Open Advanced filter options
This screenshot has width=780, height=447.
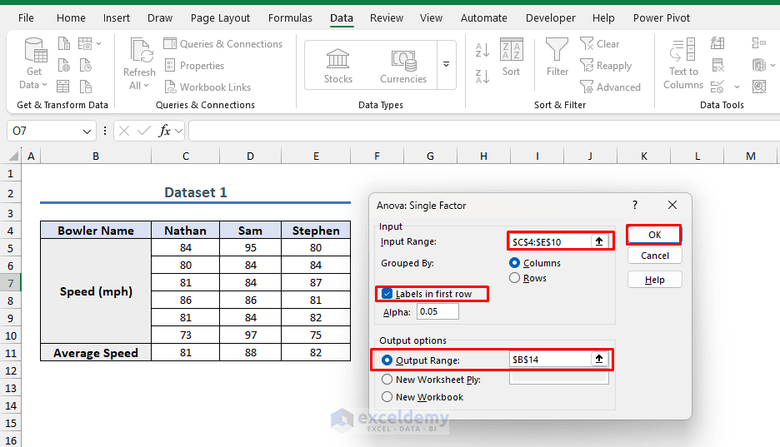point(610,87)
